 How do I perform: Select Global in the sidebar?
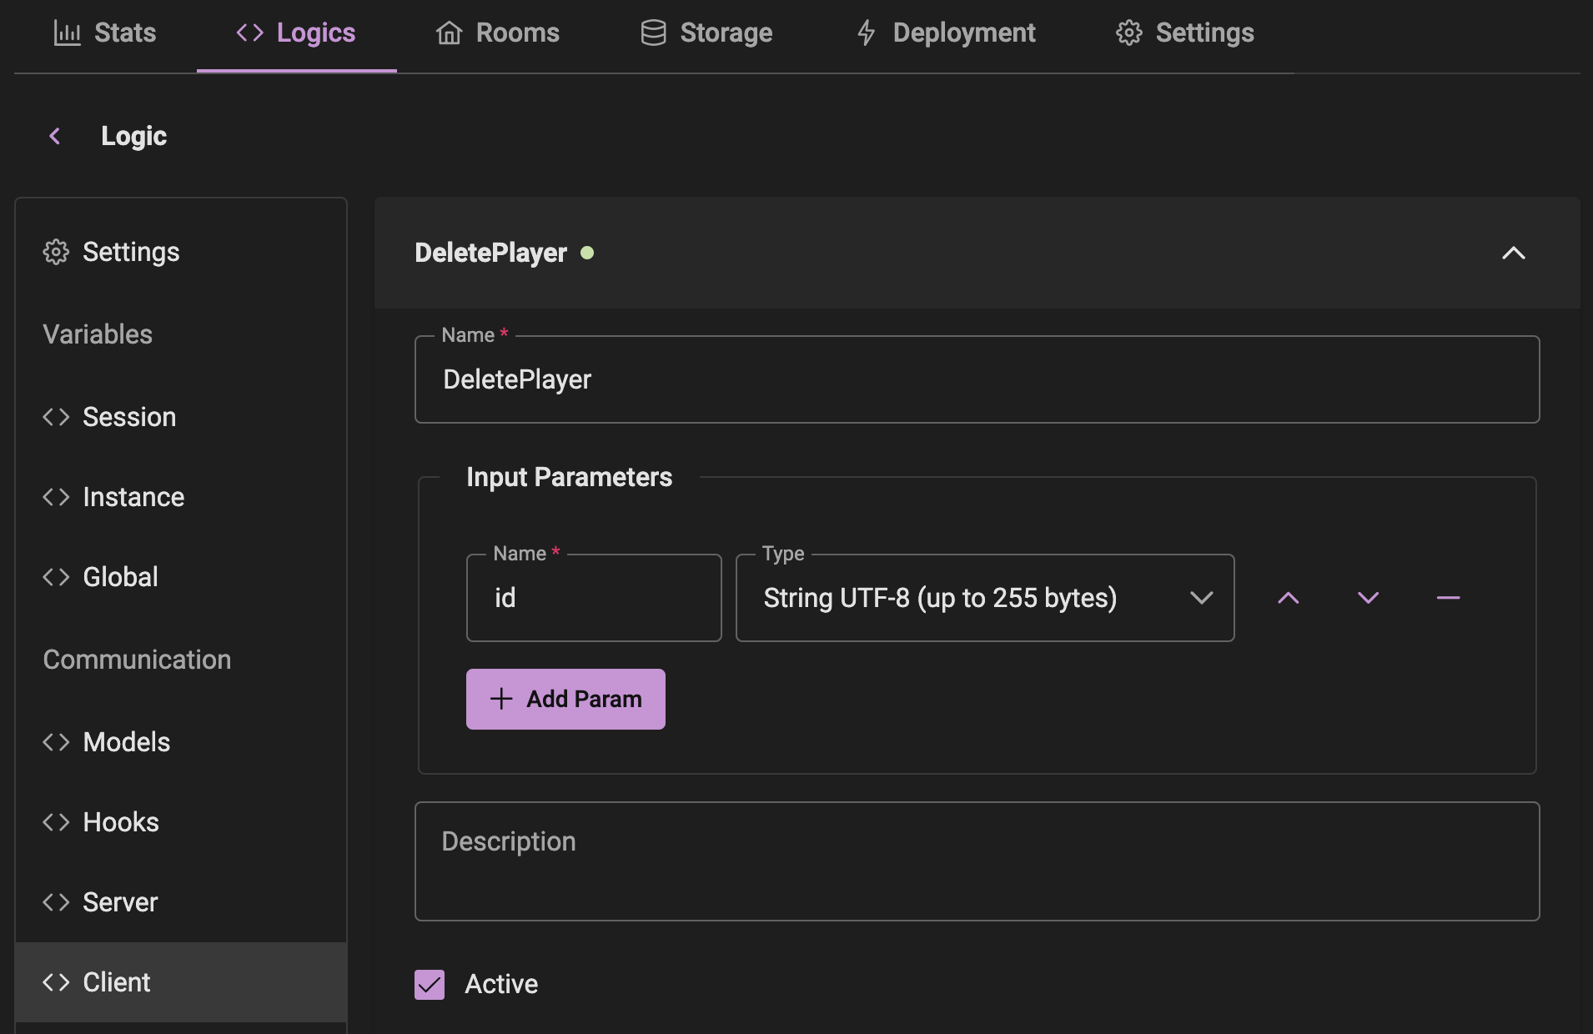tap(181, 577)
